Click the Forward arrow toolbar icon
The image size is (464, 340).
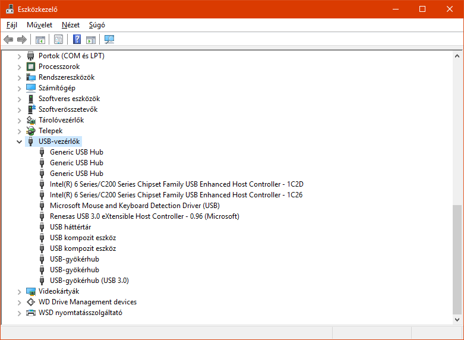22,39
